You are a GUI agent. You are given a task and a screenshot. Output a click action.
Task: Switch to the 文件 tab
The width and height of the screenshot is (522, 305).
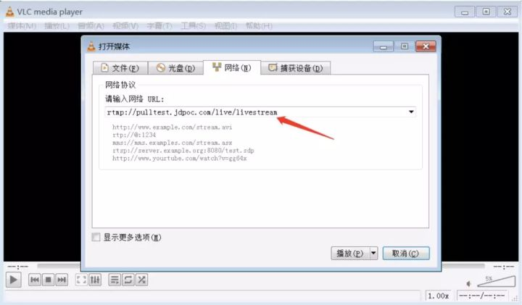(118, 68)
